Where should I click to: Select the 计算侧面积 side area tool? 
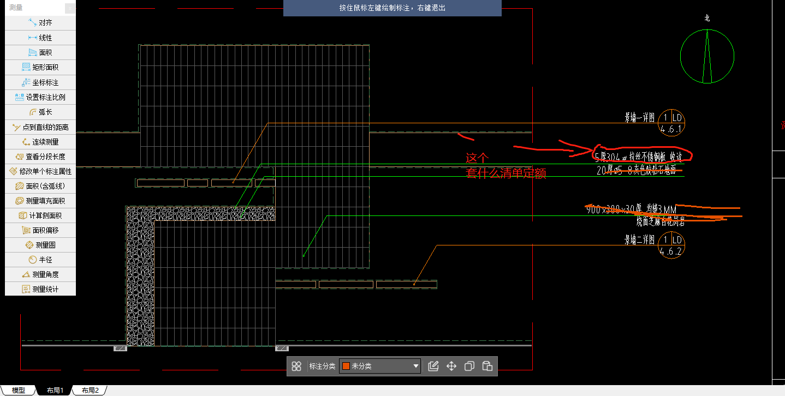point(40,215)
